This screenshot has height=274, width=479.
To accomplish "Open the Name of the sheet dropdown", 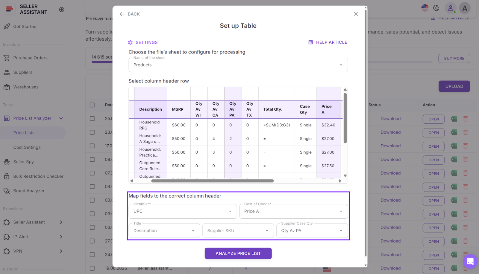I will pos(238,65).
